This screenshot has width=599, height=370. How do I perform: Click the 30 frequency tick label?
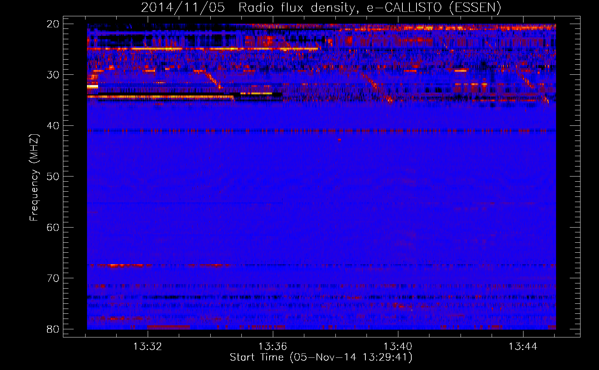click(53, 75)
